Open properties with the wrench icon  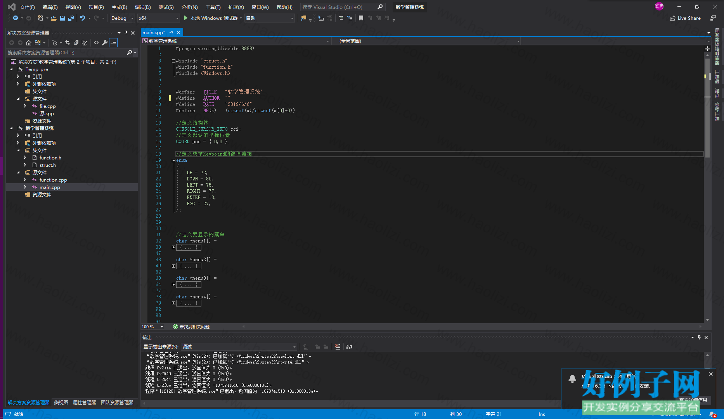[x=105, y=43]
